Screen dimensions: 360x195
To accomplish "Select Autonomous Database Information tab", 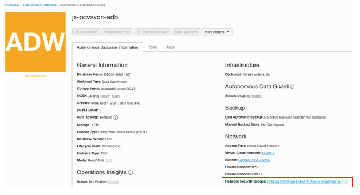I will 108,47.
